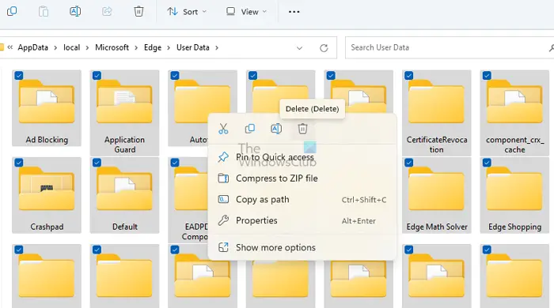
Task: Navigate to Microsoft in the breadcrumb
Action: pos(112,47)
